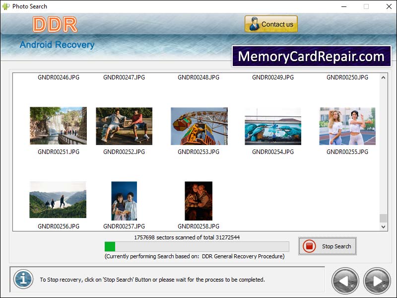The height and width of the screenshot is (298, 397).
Task: Click the scan progress bar
Action: coord(197,246)
